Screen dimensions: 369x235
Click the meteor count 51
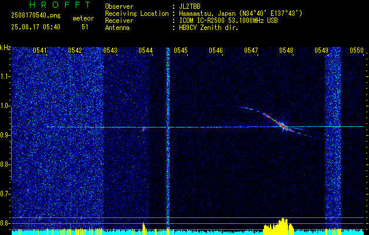84,27
